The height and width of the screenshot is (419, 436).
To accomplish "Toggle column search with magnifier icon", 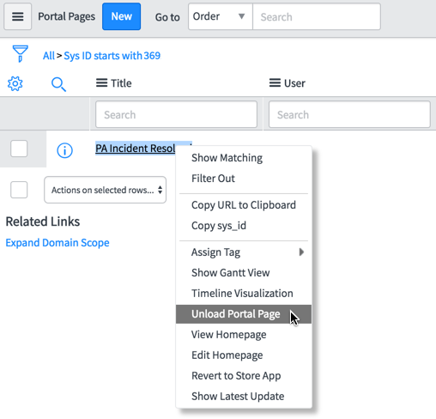I will point(58,84).
